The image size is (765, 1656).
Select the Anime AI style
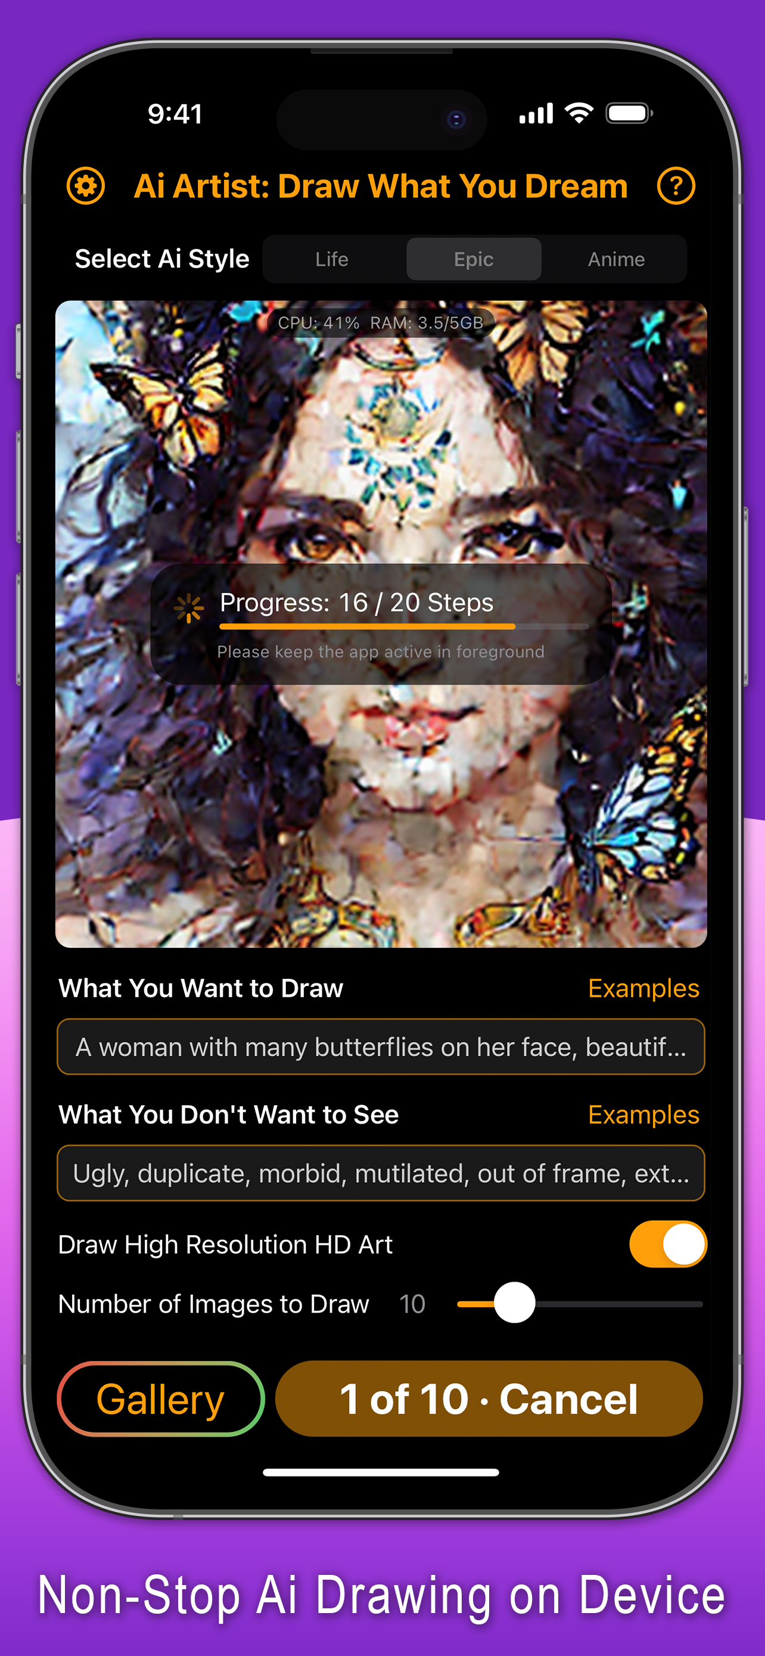616,259
